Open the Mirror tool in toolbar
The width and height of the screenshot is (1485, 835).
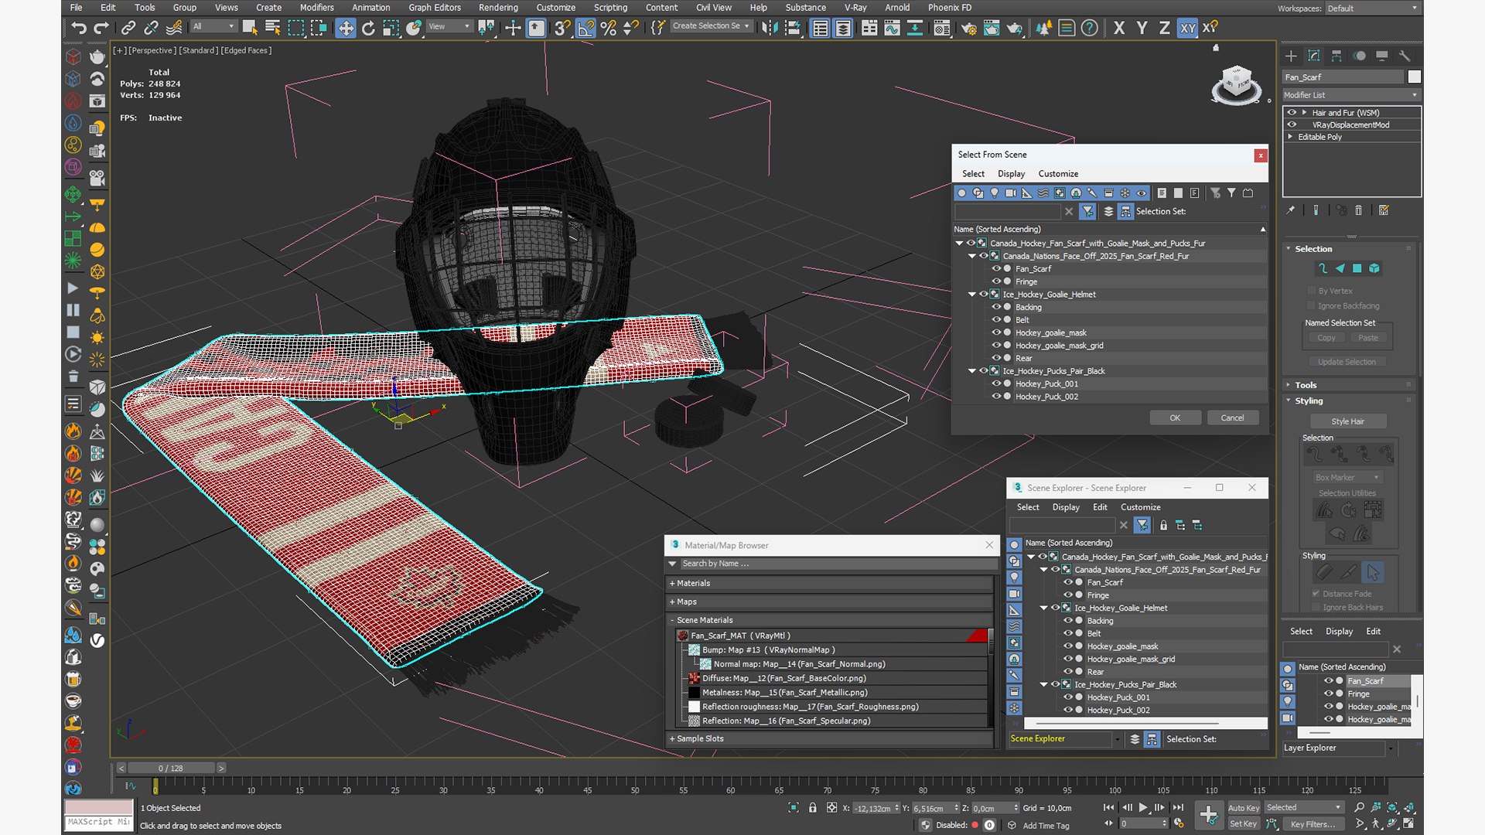[770, 28]
